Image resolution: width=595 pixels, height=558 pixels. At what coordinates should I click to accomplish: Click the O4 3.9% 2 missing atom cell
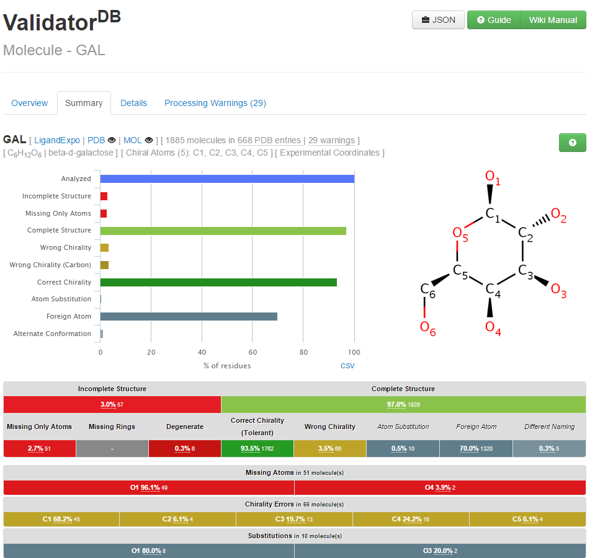[x=440, y=487]
